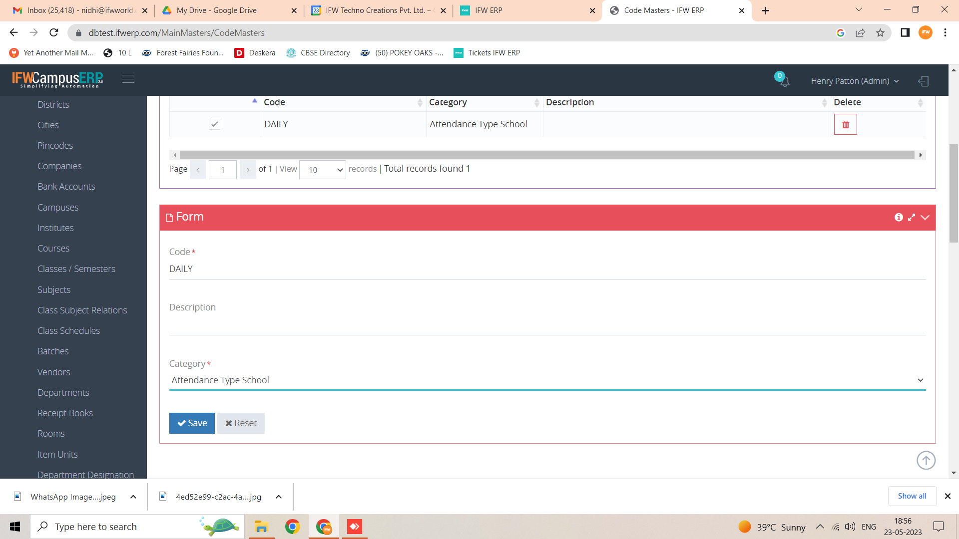Click the Code input field
This screenshot has height=539, width=959.
(547, 269)
